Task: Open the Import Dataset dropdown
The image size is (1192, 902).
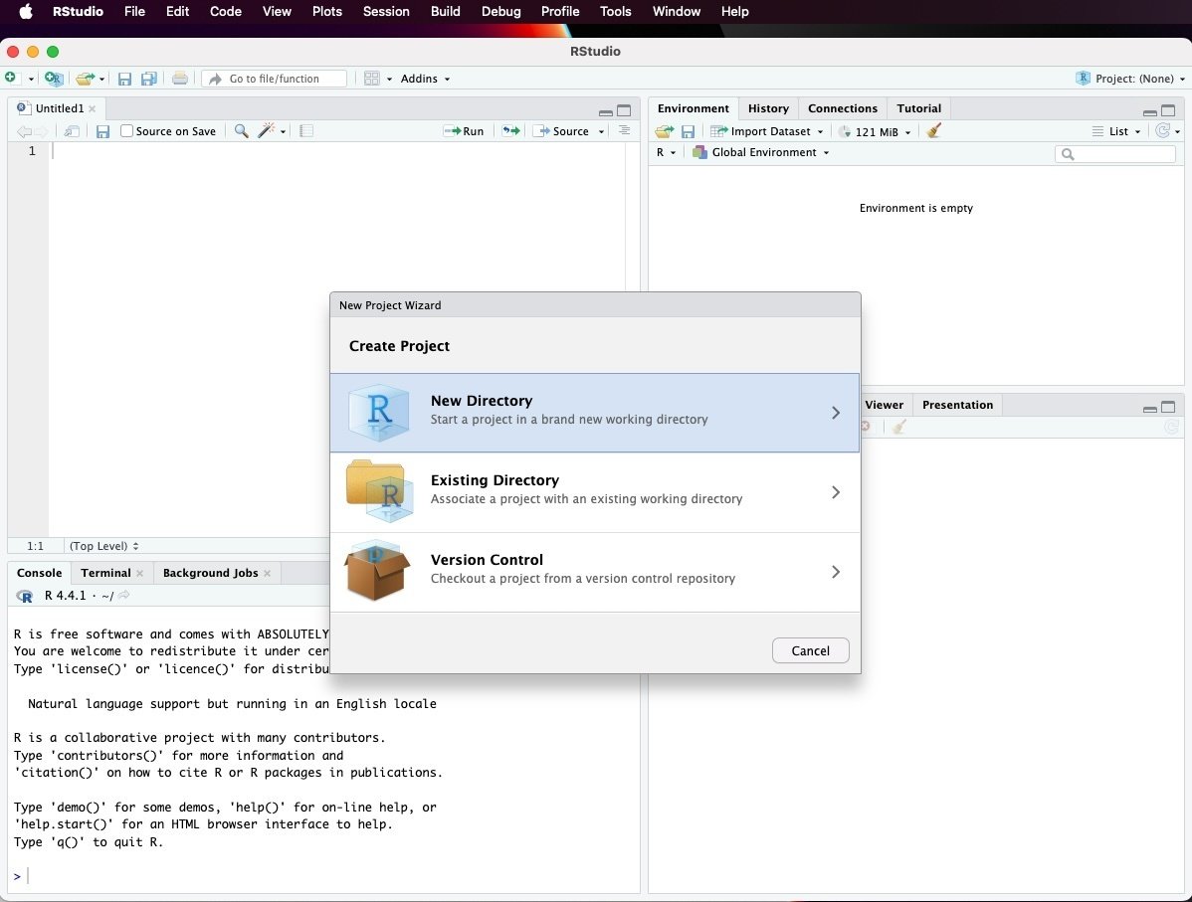Action: coord(766,131)
